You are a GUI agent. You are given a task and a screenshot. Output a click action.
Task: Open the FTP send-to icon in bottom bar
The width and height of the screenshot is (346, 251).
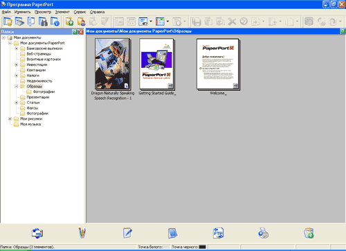(x=218, y=233)
